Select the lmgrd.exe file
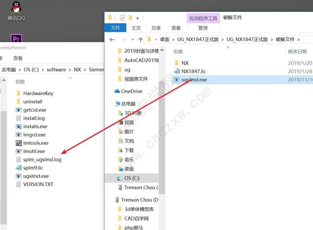 [31, 135]
